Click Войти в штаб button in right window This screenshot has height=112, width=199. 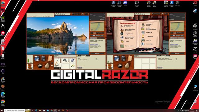tap(177, 35)
